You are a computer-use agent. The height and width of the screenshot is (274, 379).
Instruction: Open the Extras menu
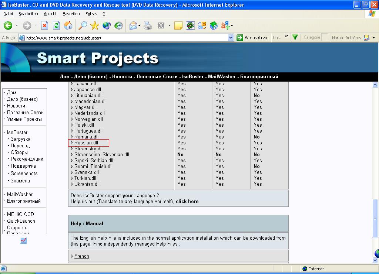pyautogui.click(x=91, y=14)
